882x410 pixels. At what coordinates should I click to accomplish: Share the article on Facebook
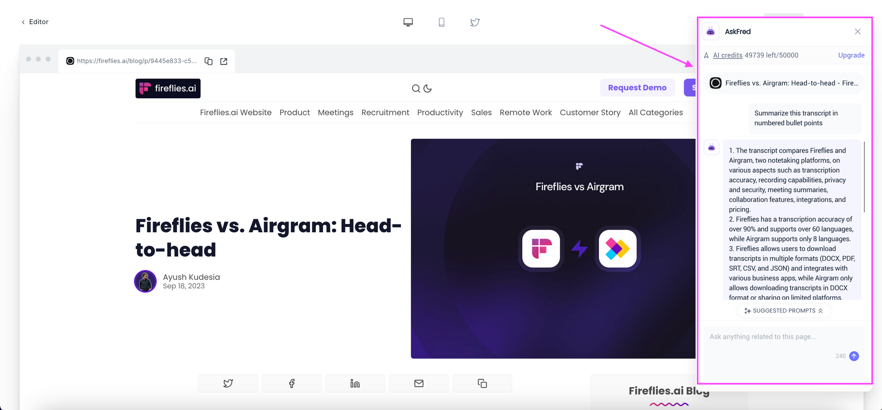[292, 383]
